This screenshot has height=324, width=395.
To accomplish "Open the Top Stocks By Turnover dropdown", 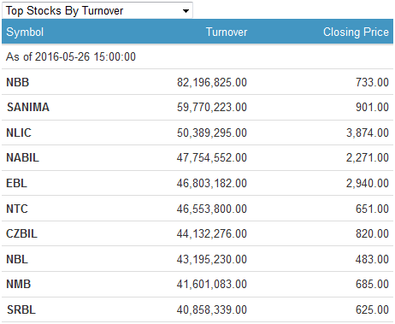I will tap(97, 10).
